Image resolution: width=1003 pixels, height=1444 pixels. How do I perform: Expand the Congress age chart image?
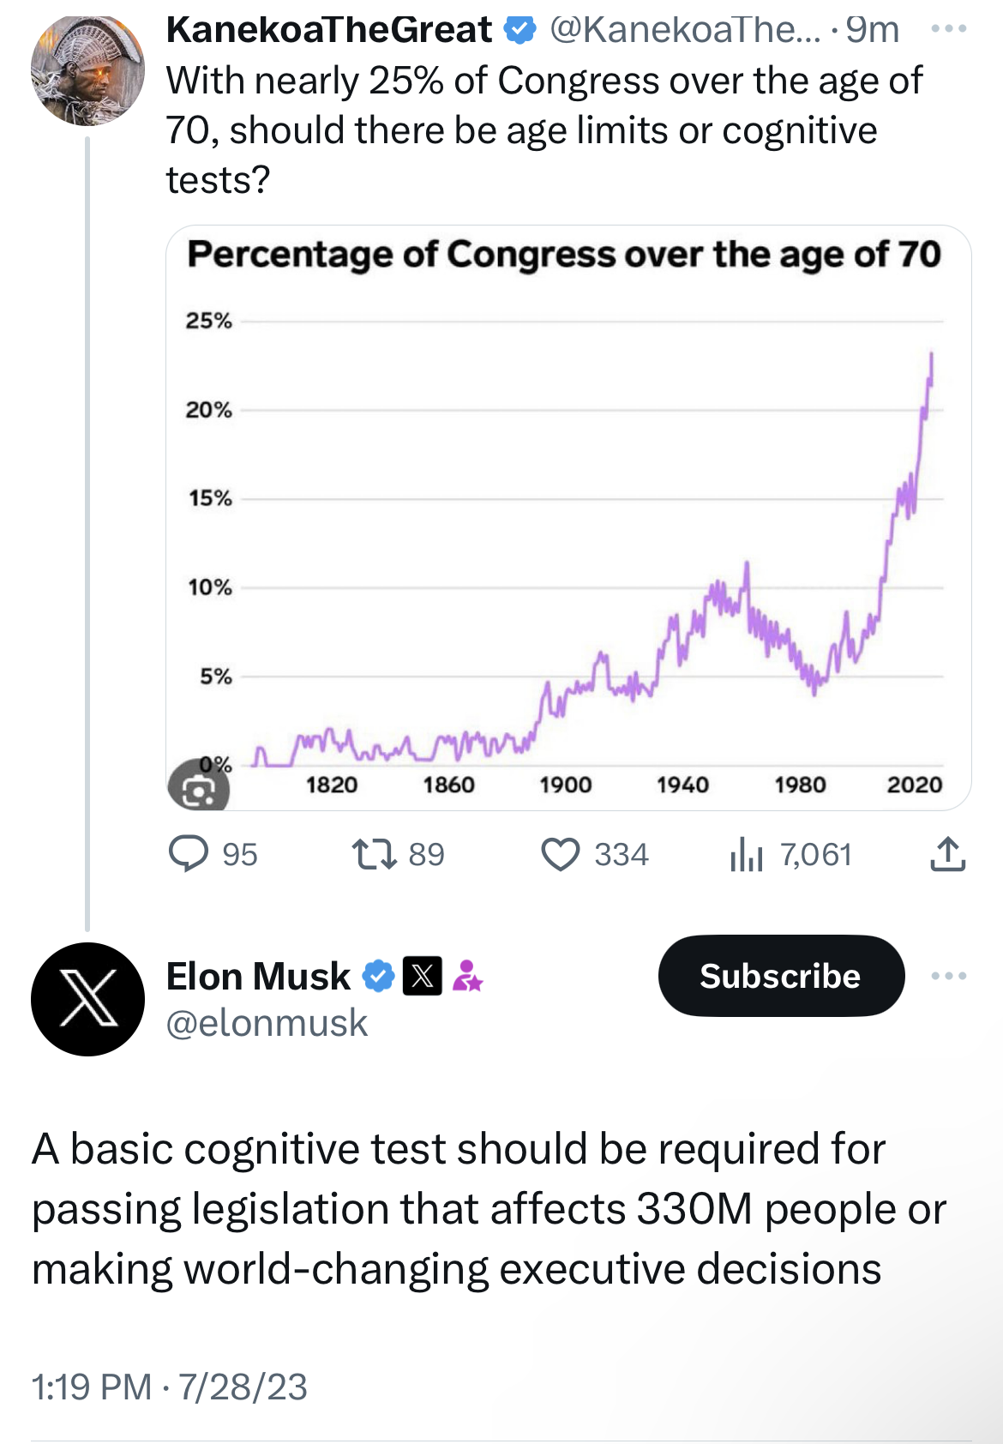pos(568,517)
